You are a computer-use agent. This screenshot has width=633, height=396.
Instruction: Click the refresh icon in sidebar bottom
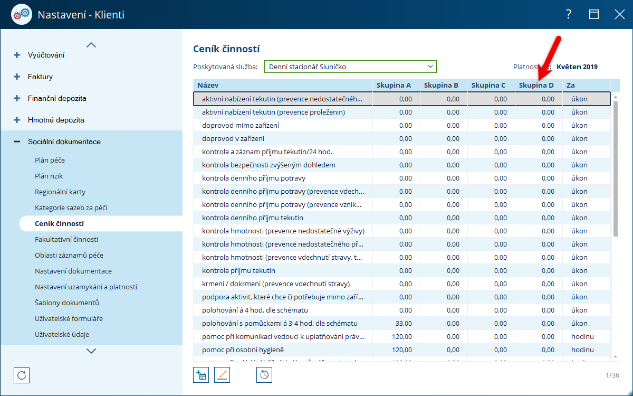pos(22,375)
